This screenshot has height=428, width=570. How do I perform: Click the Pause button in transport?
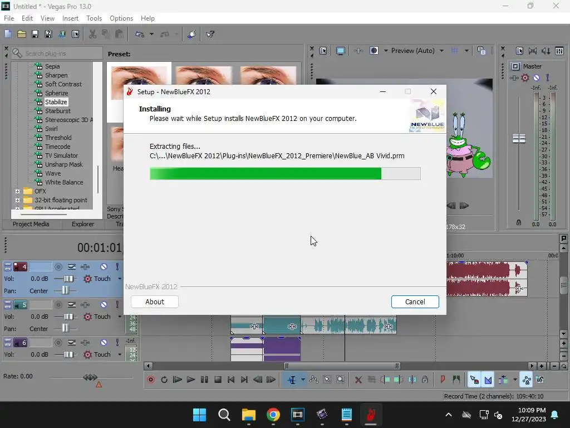204,380
